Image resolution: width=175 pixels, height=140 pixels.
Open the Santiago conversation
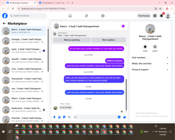coord(24,41)
